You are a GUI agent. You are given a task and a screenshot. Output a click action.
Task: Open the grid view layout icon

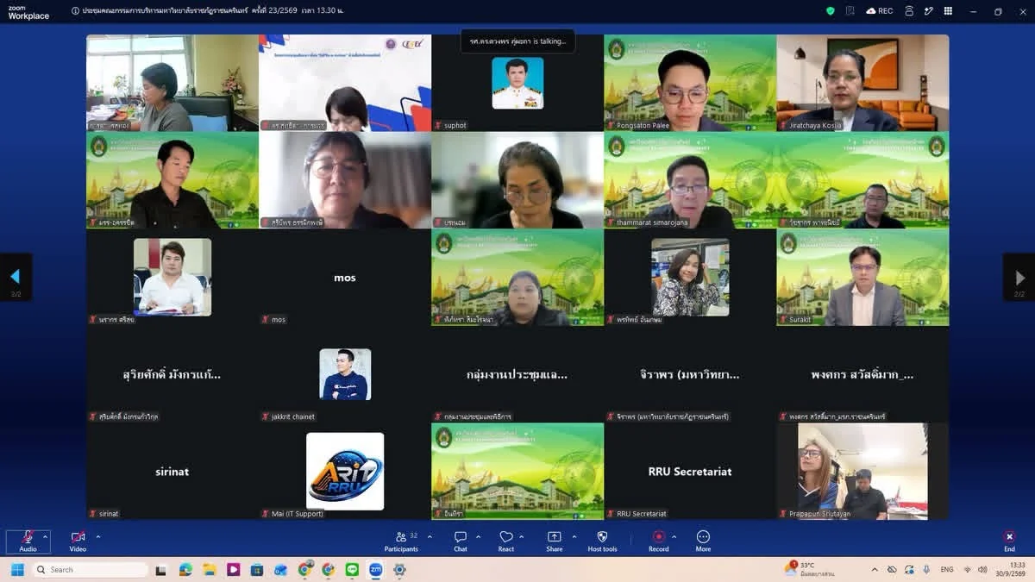click(949, 11)
